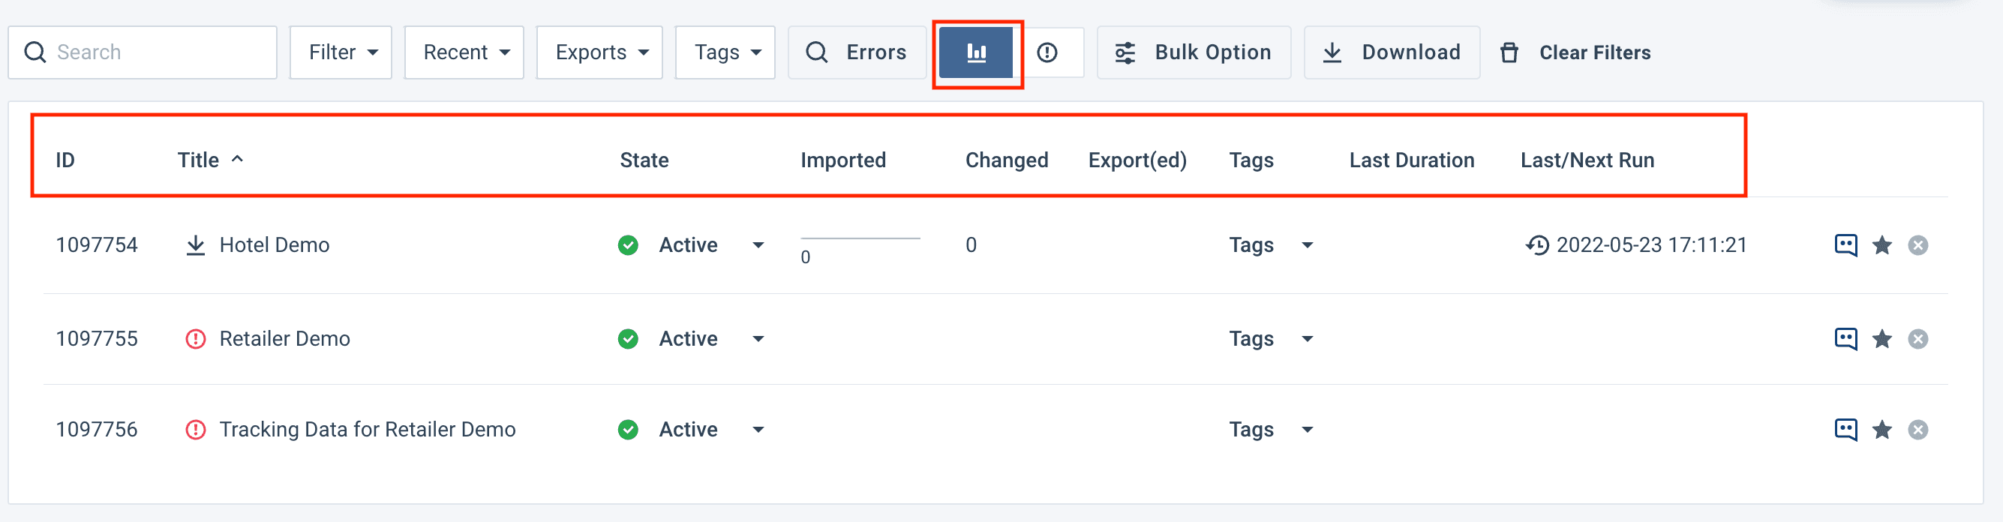Click the error icon beside Retailer Demo
Viewport: 2003px width, 522px height.
click(x=195, y=339)
